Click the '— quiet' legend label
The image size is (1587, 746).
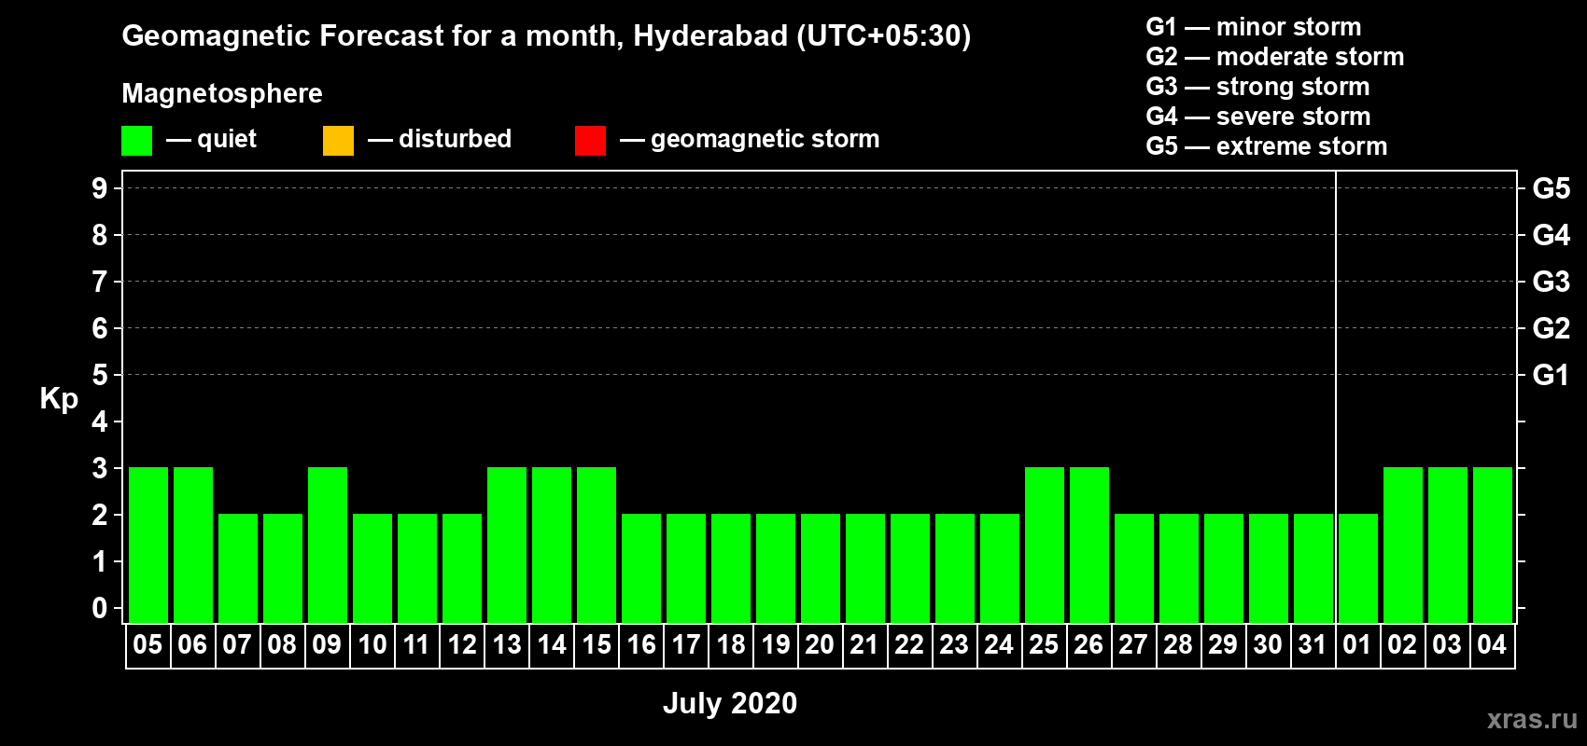pos(211,139)
